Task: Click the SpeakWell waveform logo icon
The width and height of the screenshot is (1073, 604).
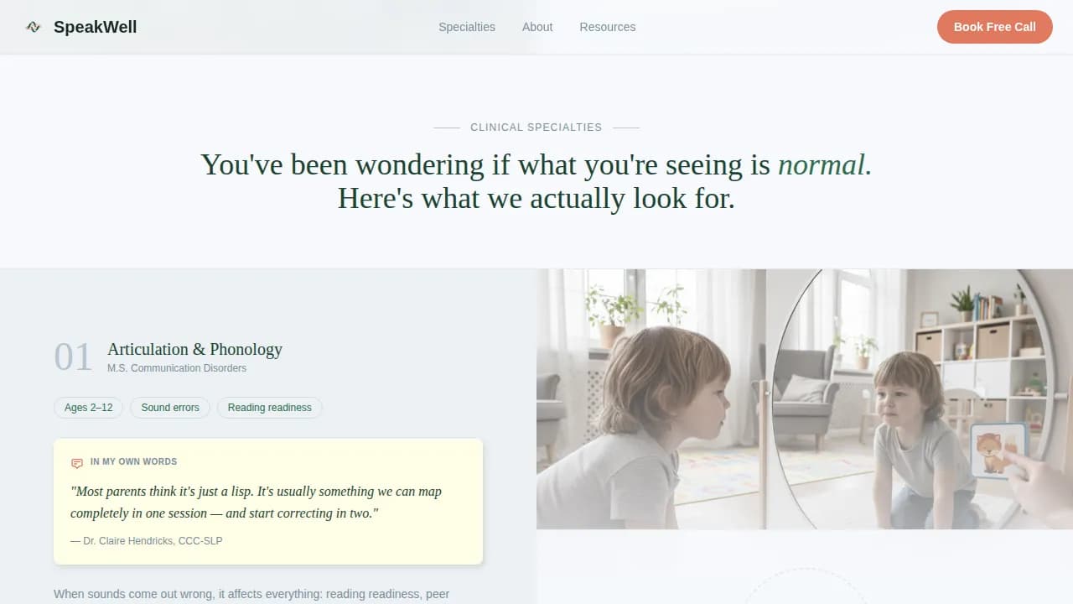Action: tap(34, 27)
